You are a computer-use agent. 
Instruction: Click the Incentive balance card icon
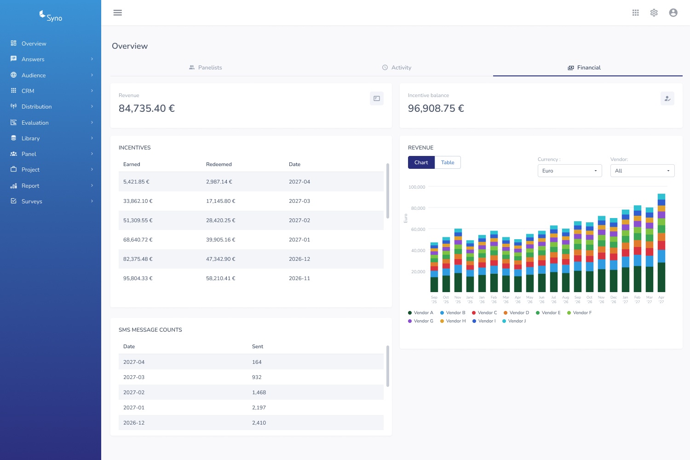pyautogui.click(x=667, y=98)
